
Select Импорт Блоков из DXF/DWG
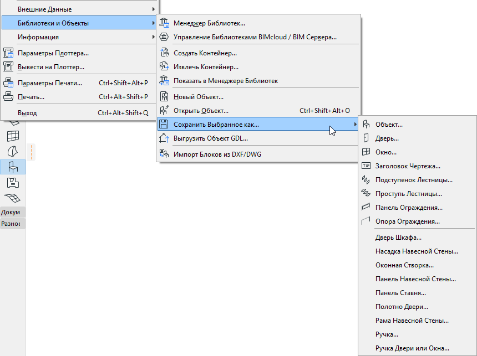(258, 154)
